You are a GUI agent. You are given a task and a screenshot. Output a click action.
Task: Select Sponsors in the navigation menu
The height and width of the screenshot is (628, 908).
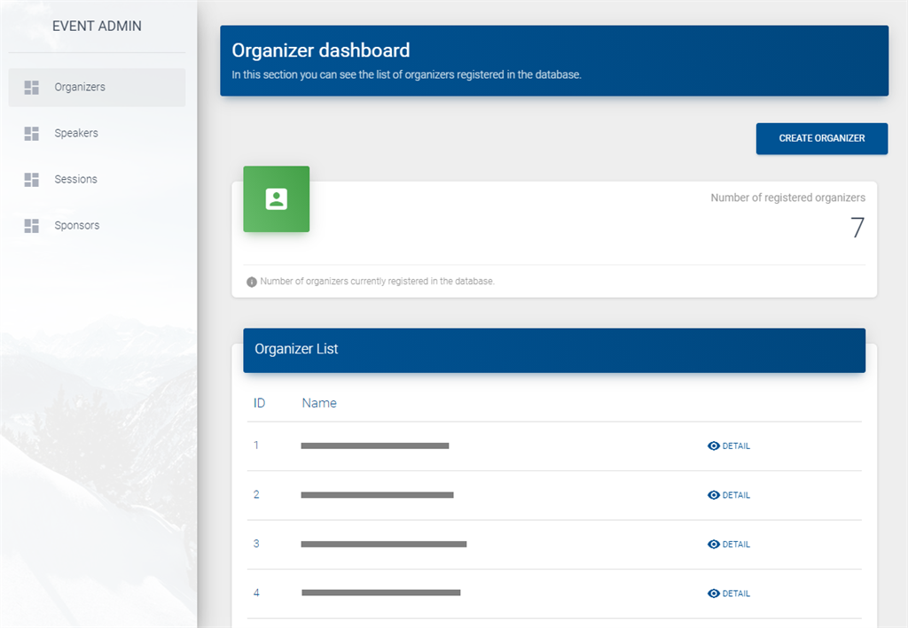pos(76,225)
